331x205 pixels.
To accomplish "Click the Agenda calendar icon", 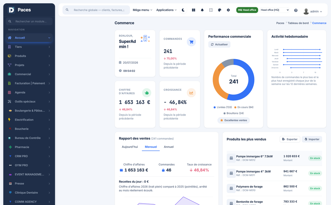I will 10,92.
